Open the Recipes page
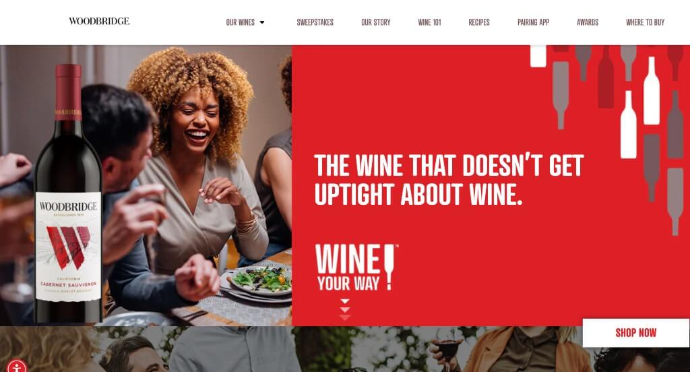The image size is (690, 372). pyautogui.click(x=479, y=22)
